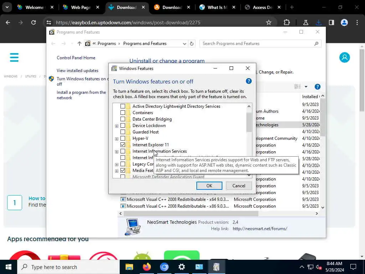Expand the Legacy Components node
The height and width of the screenshot is (274, 365).
point(117,164)
